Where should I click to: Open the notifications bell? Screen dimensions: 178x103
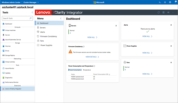click(x=165, y=2)
